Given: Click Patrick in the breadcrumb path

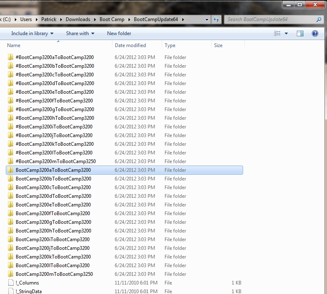Looking at the screenshot, I should (49, 19).
